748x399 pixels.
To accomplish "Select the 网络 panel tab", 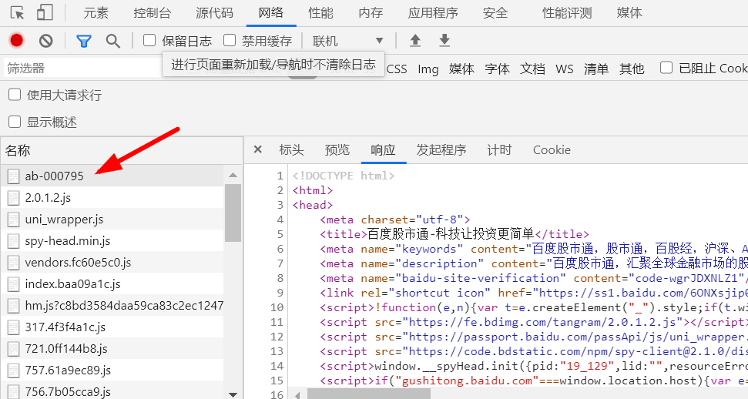I will tap(271, 13).
